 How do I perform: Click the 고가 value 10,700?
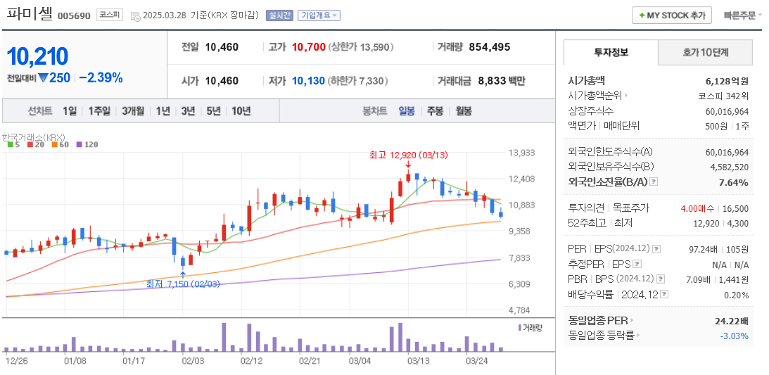point(309,47)
